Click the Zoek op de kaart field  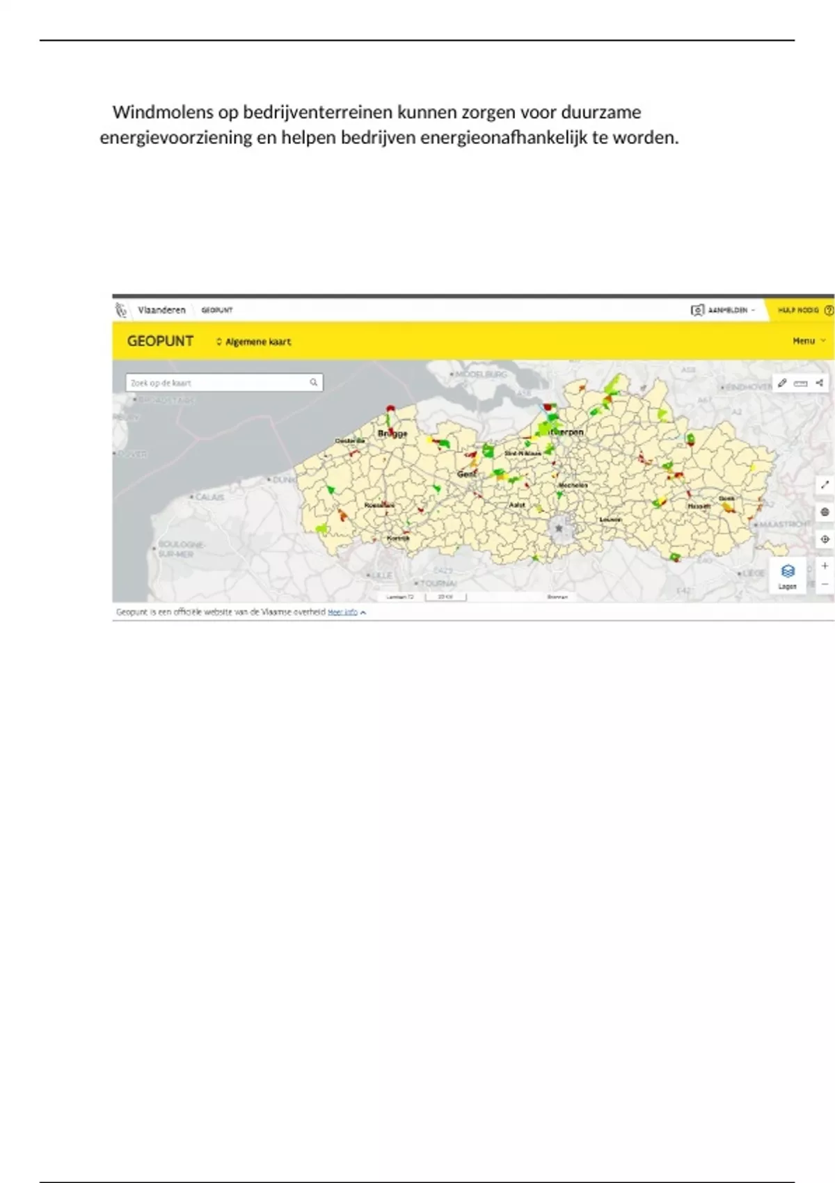pos(216,383)
